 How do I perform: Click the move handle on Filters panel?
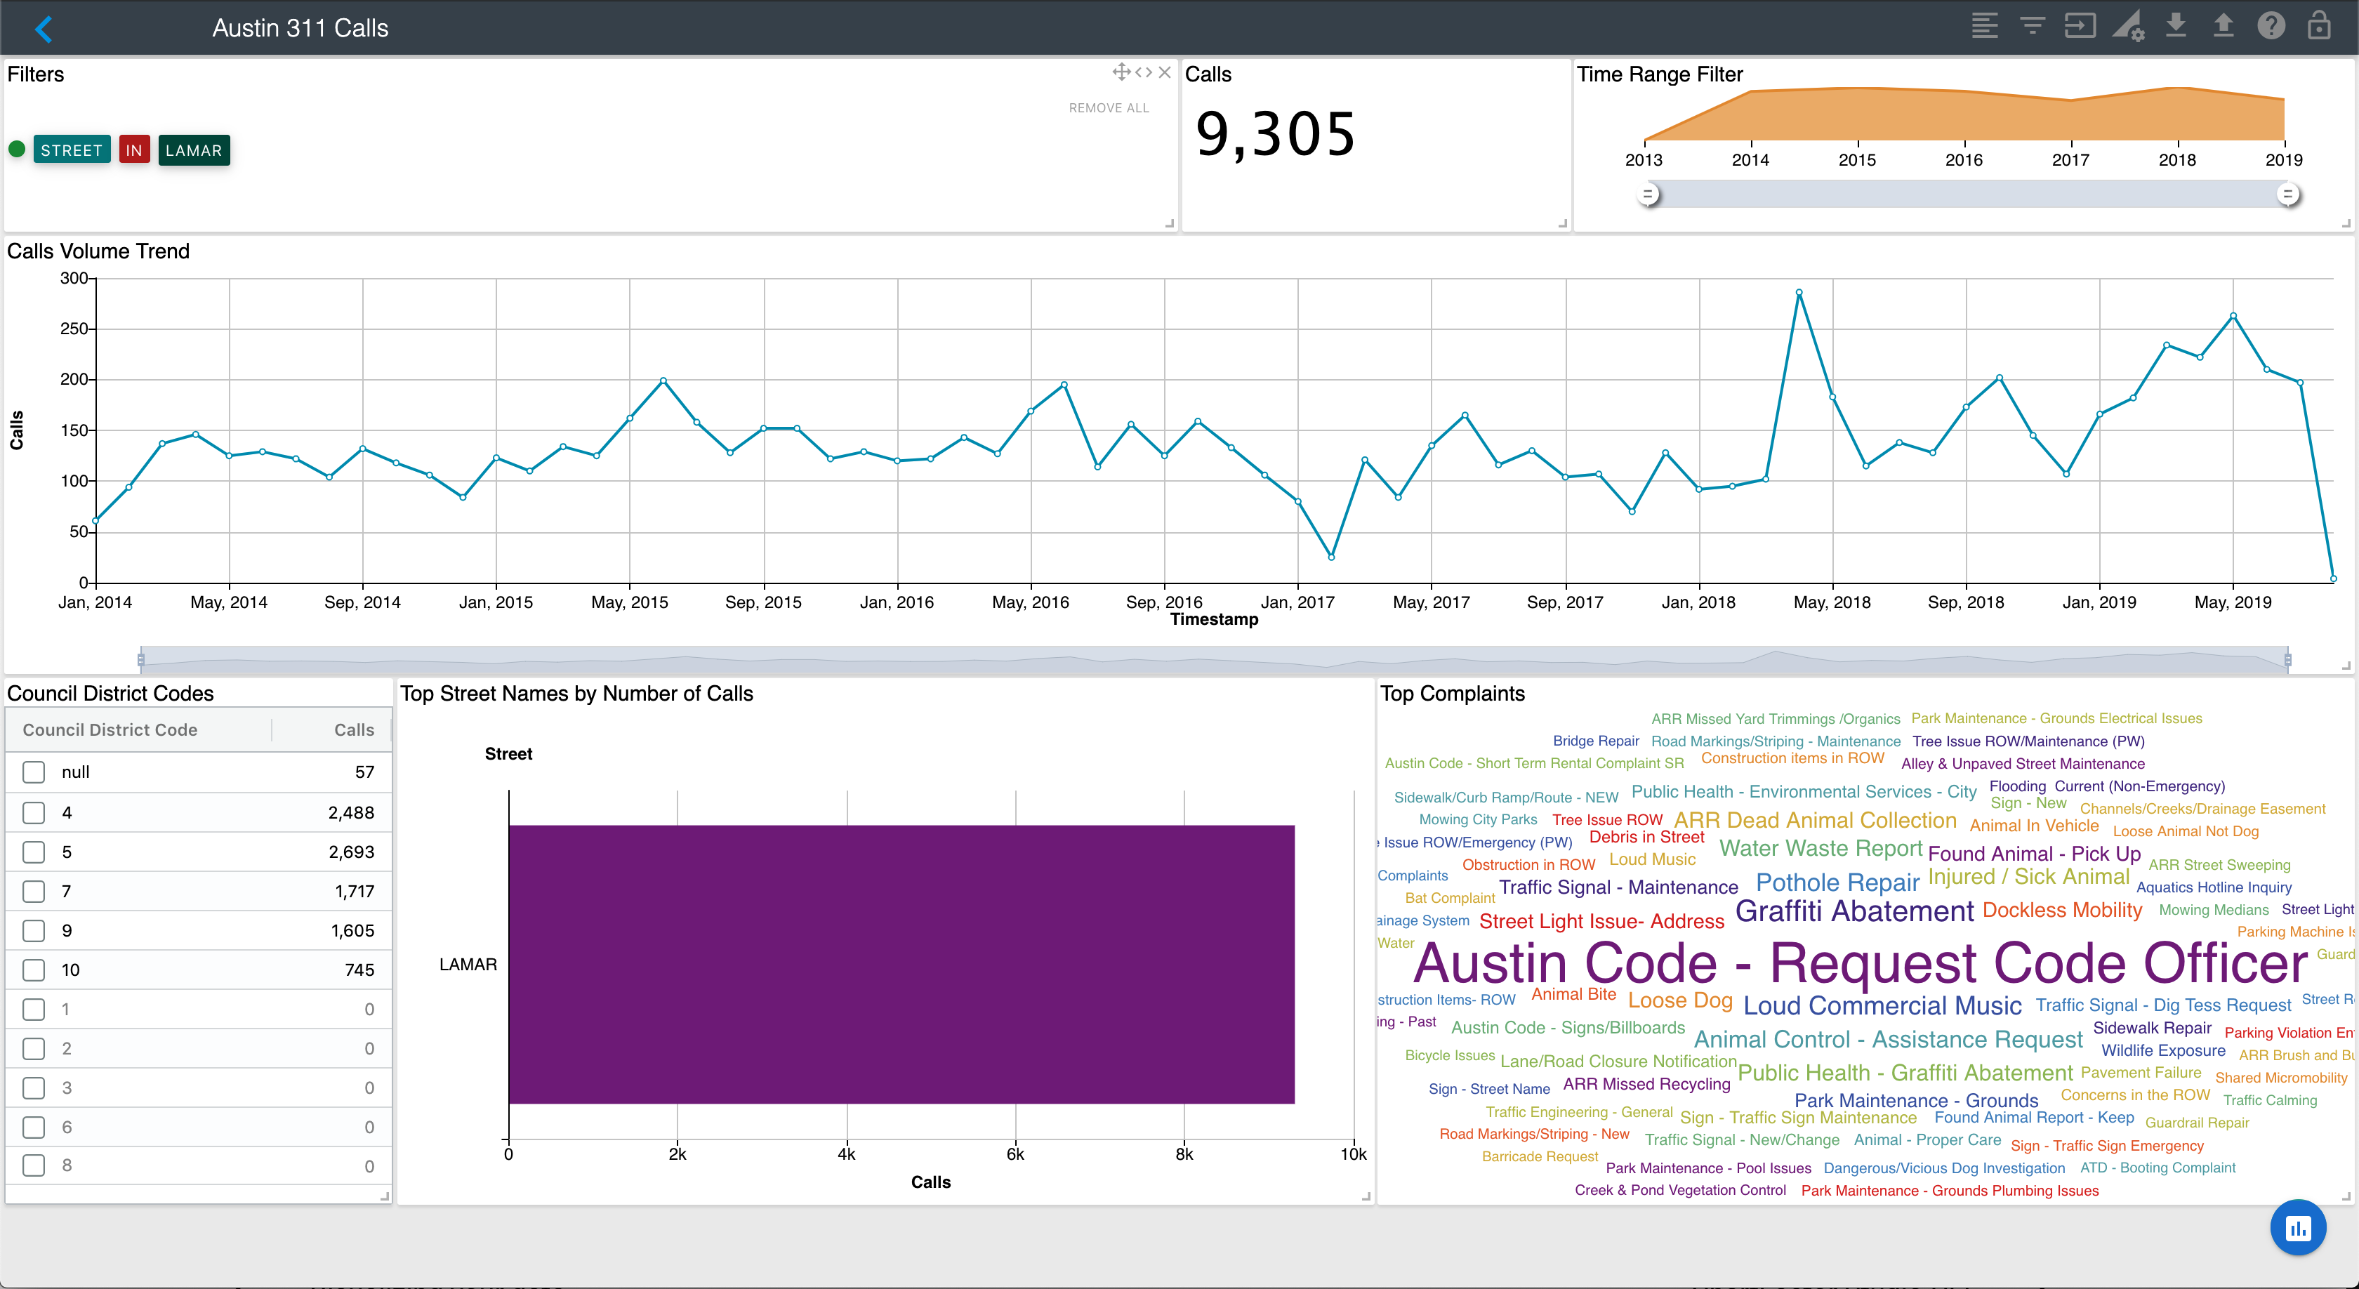1121,72
